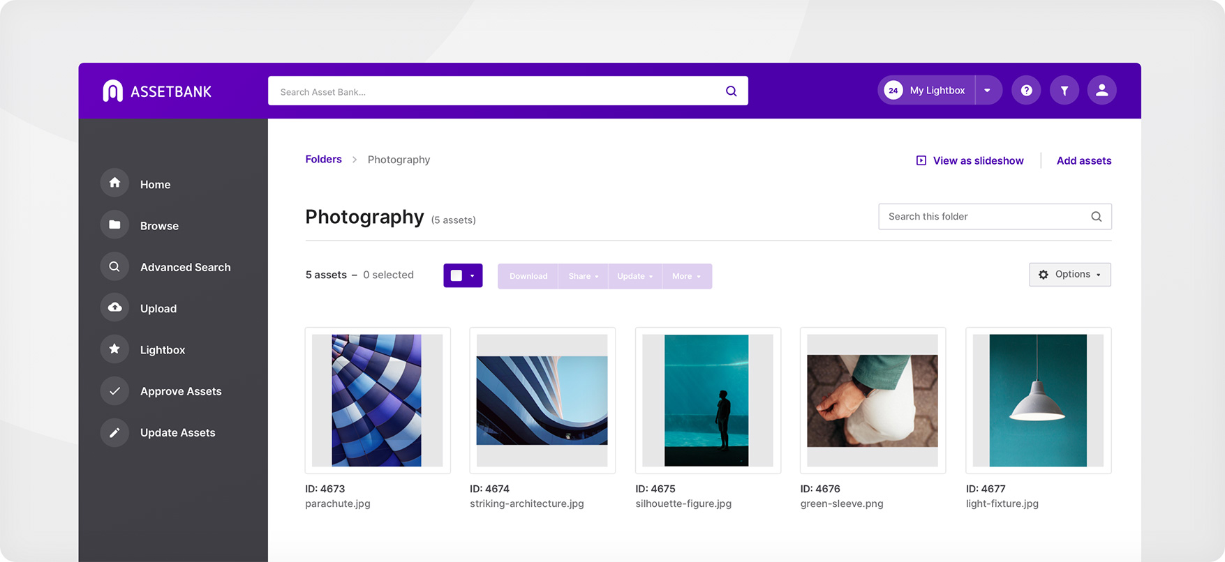Screen dimensions: 1225x562
Task: Click the magnifier icon in the top search bar
Action: pyautogui.click(x=731, y=91)
